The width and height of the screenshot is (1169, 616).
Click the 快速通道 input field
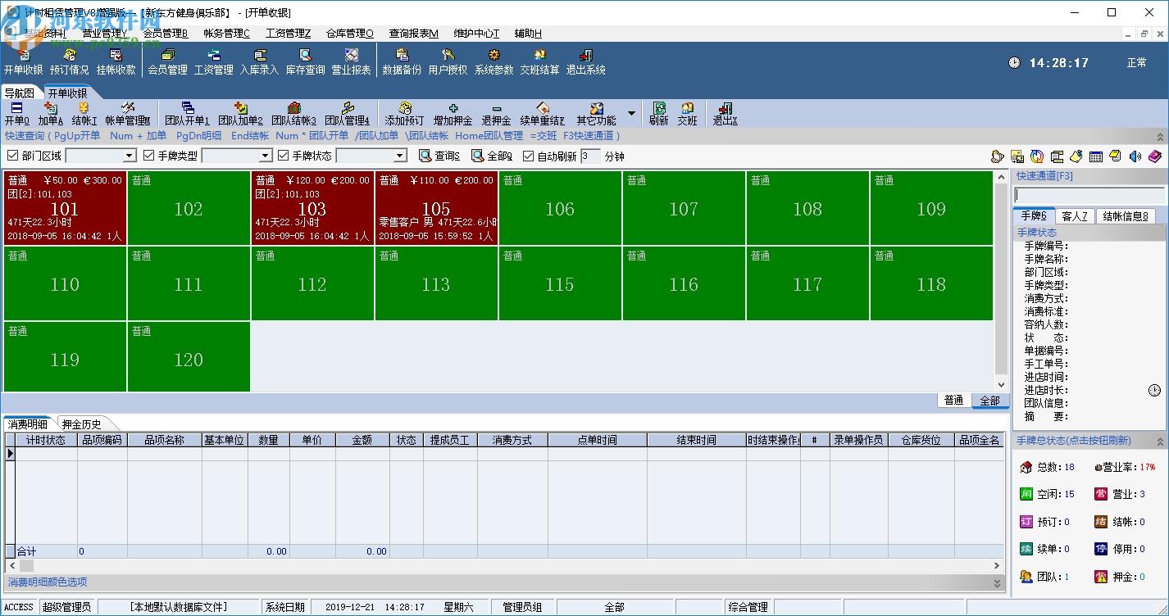(x=1089, y=196)
